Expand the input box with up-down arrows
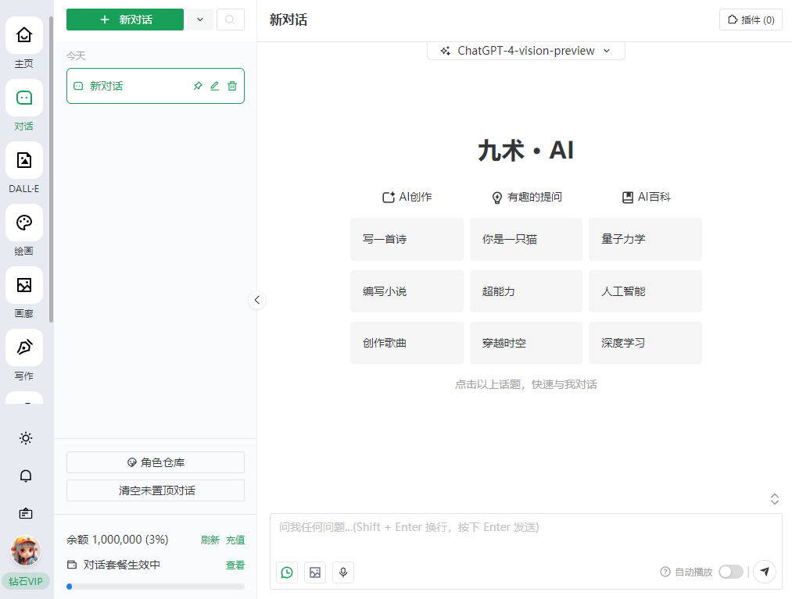The height and width of the screenshot is (599, 792). point(774,499)
